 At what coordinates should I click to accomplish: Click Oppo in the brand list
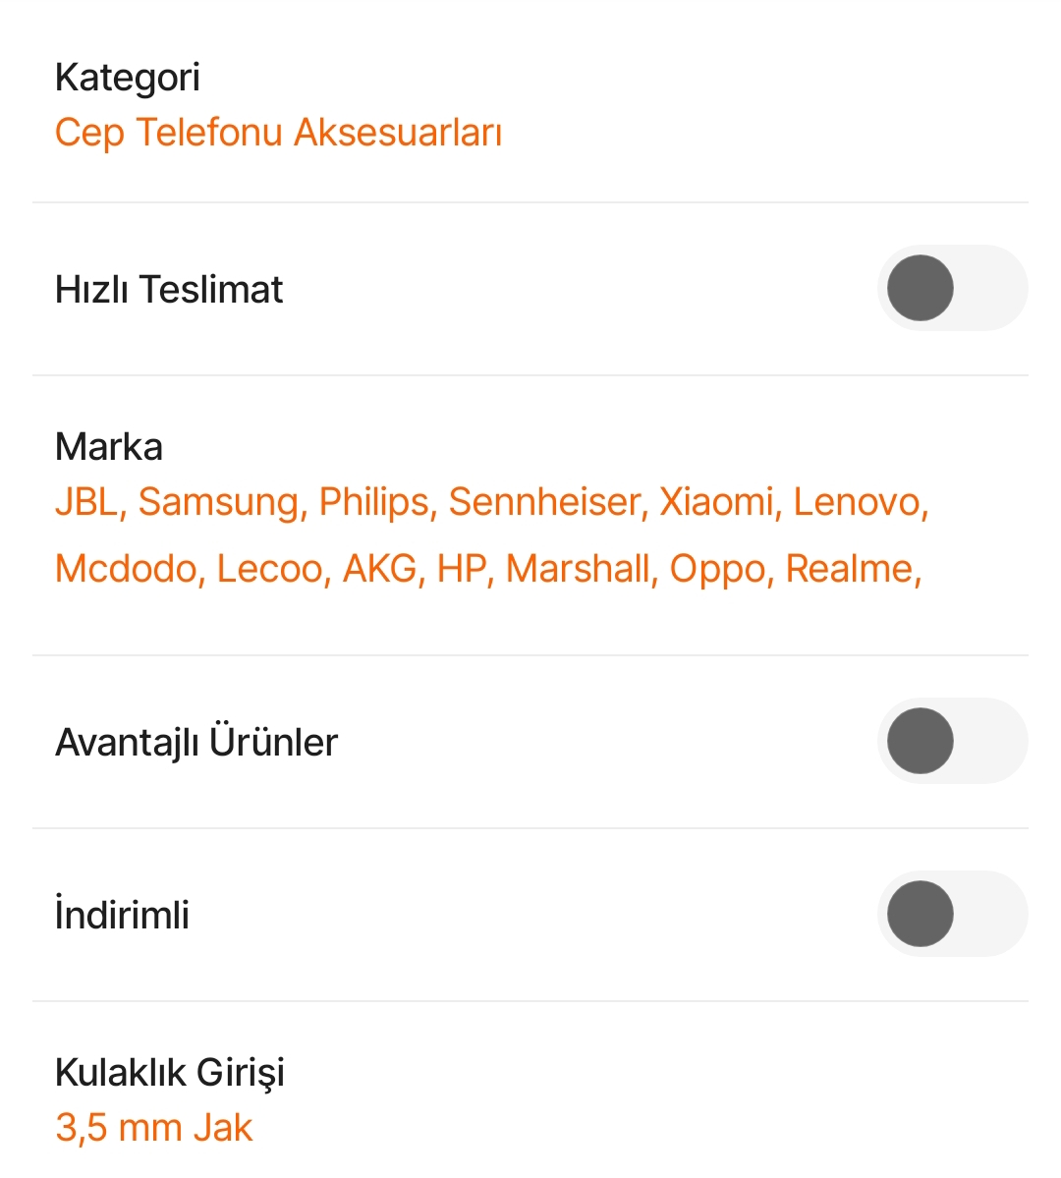point(716,569)
